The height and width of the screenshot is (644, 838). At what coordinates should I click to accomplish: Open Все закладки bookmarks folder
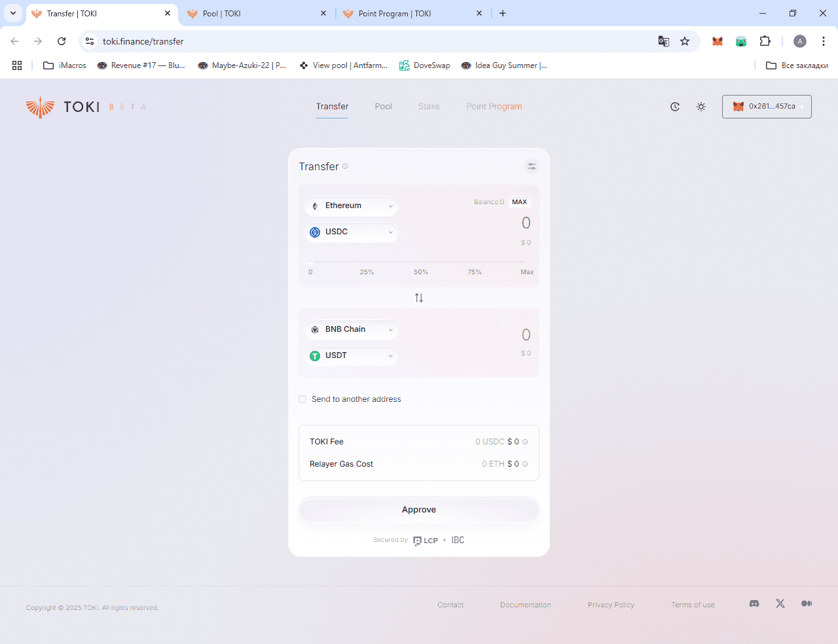(x=797, y=65)
